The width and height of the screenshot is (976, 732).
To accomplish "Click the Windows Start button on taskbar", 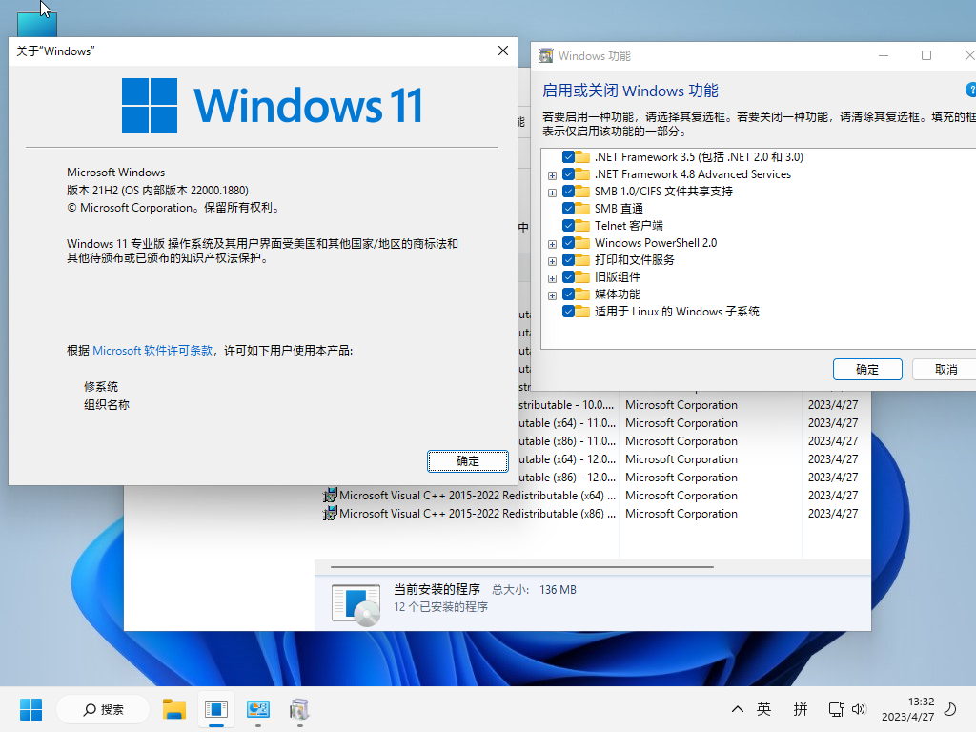I will 30,709.
